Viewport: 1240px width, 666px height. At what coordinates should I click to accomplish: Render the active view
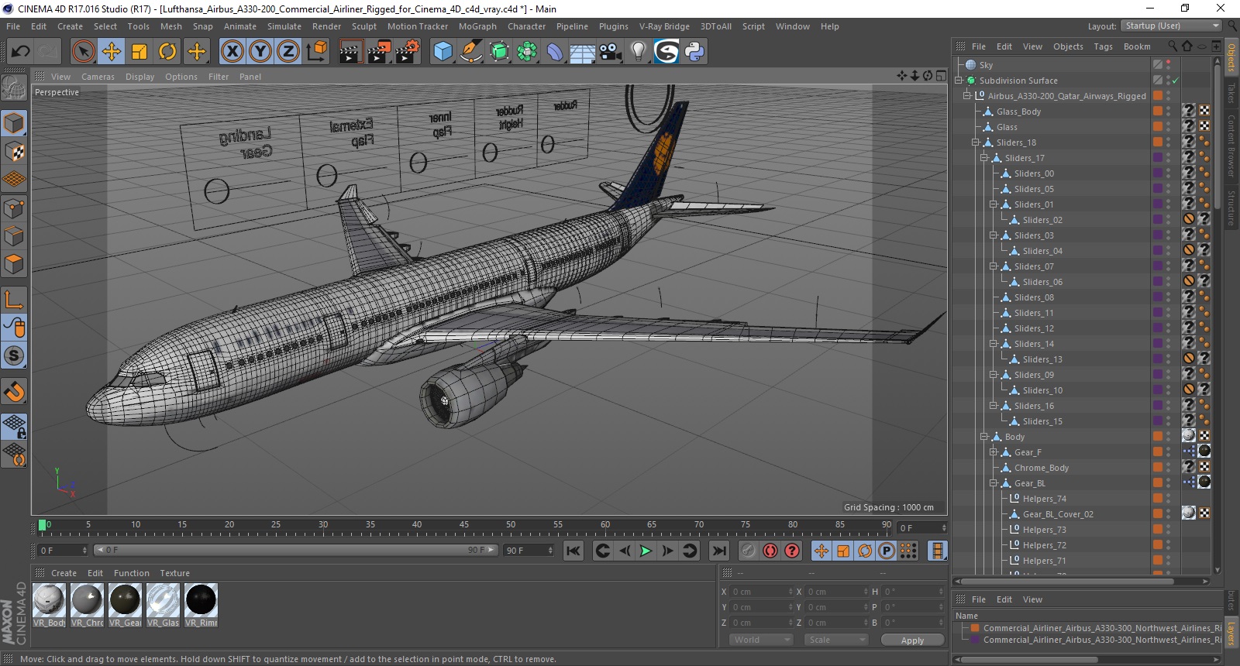350,52
